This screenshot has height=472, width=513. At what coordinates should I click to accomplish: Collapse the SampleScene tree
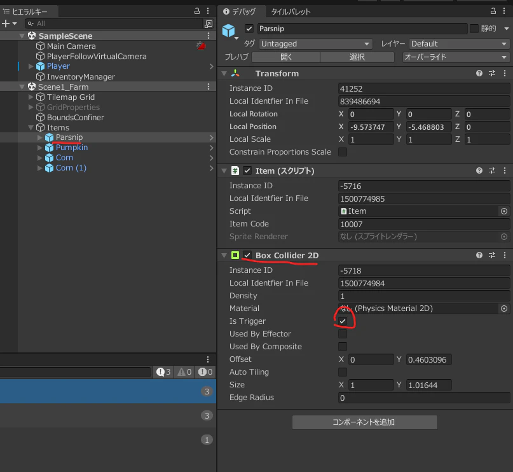(x=22, y=36)
